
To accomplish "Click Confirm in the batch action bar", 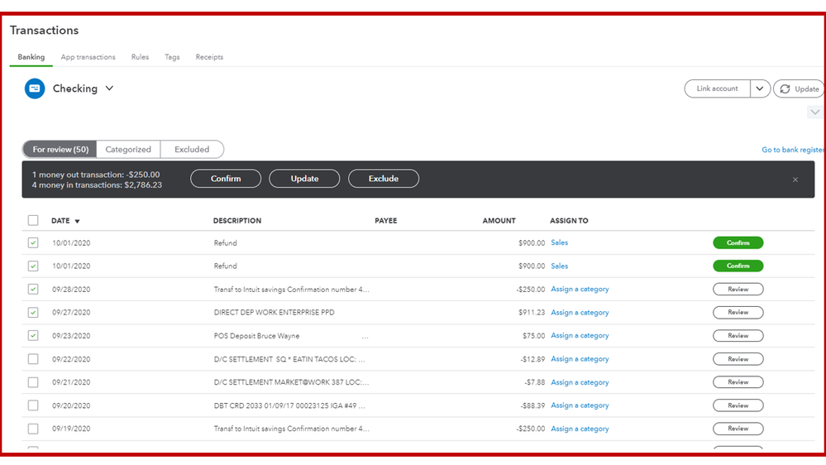I will click(226, 179).
